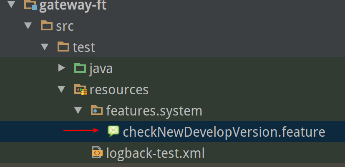The height and width of the screenshot is (167, 345).
Task: Click the test folder icon
Action: click(63, 47)
